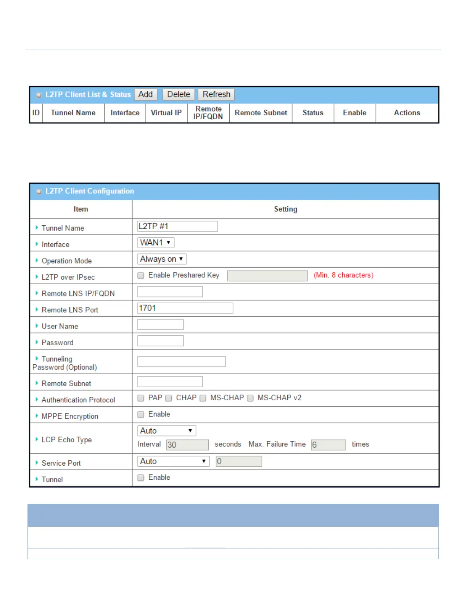Enable MPPE Encryption checkbox
The width and height of the screenshot is (467, 605).
pyautogui.click(x=141, y=414)
